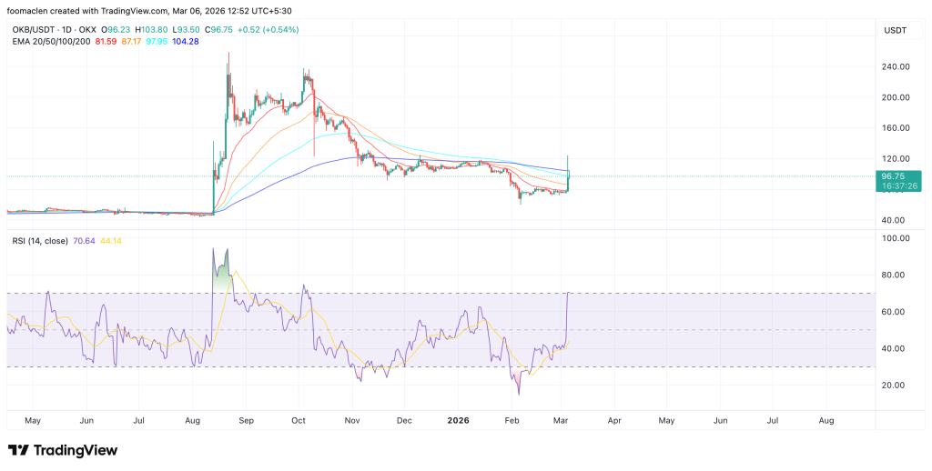
Task: Click the 2026 year marker on time axis
Action: point(456,421)
